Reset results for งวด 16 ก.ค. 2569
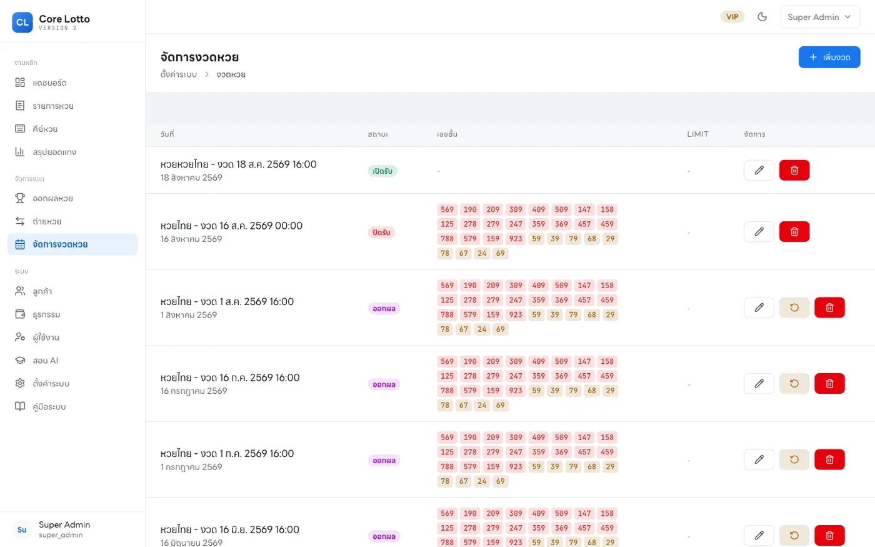875x547 pixels. 794,383
